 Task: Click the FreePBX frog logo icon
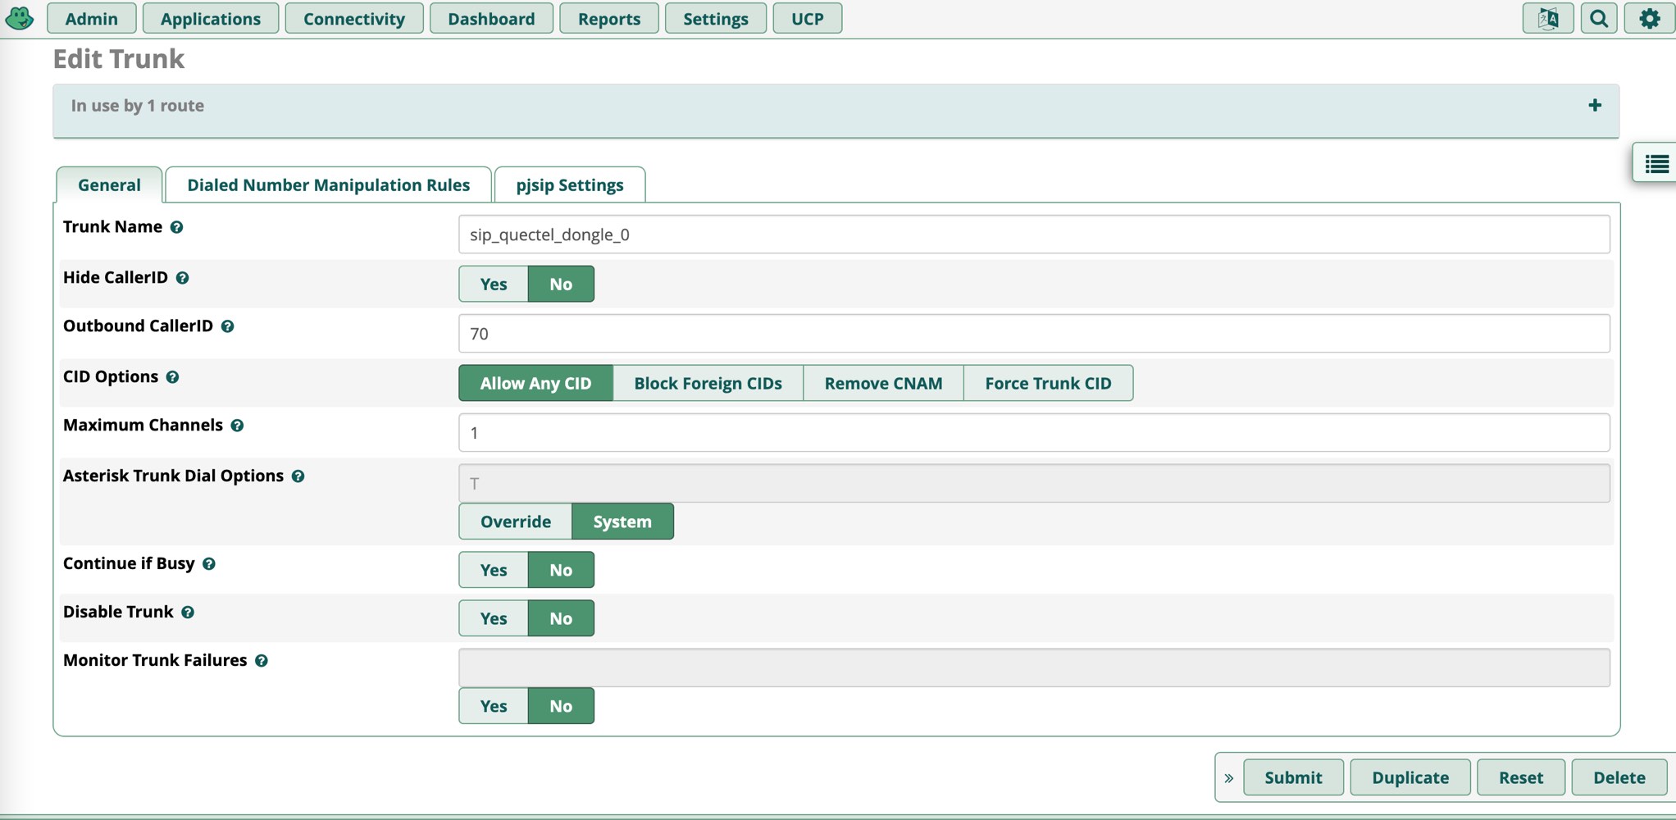coord(20,18)
